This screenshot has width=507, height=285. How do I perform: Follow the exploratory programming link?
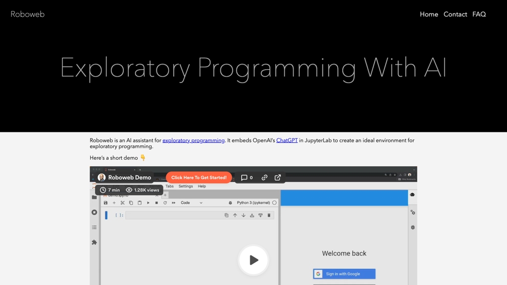pyautogui.click(x=194, y=141)
